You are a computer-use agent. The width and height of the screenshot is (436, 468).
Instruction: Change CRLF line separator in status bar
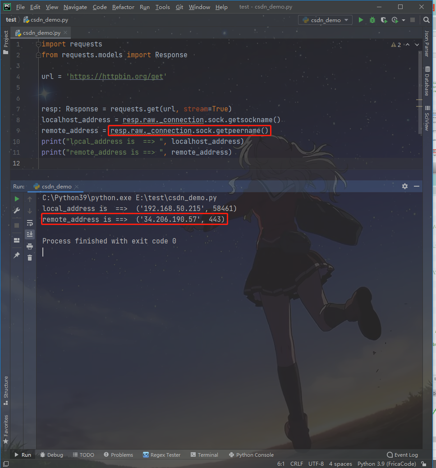tap(297, 464)
